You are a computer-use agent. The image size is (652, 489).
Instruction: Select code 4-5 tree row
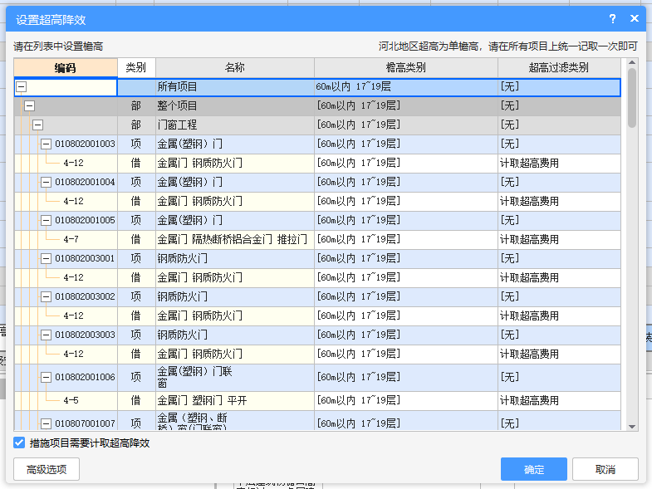(x=71, y=400)
